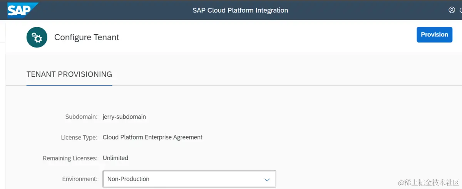
Task: Switch to the TENANT PROVISIONING tab
Action: [69, 74]
